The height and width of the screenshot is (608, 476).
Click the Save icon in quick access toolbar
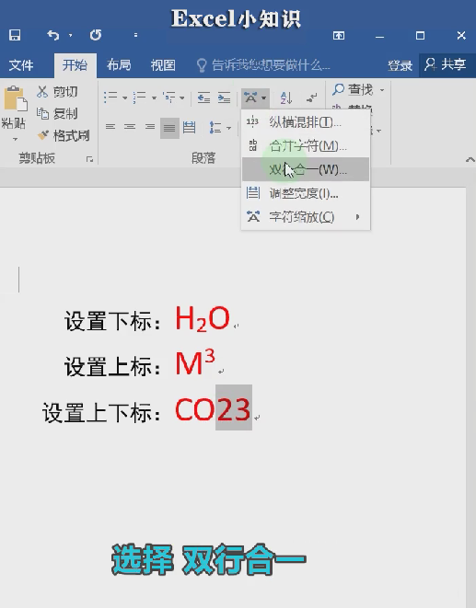coord(15,35)
